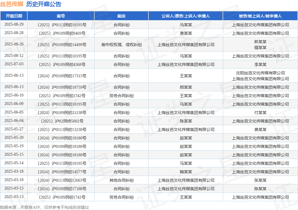Click plaintiff cell 鞠某某

point(186,172)
